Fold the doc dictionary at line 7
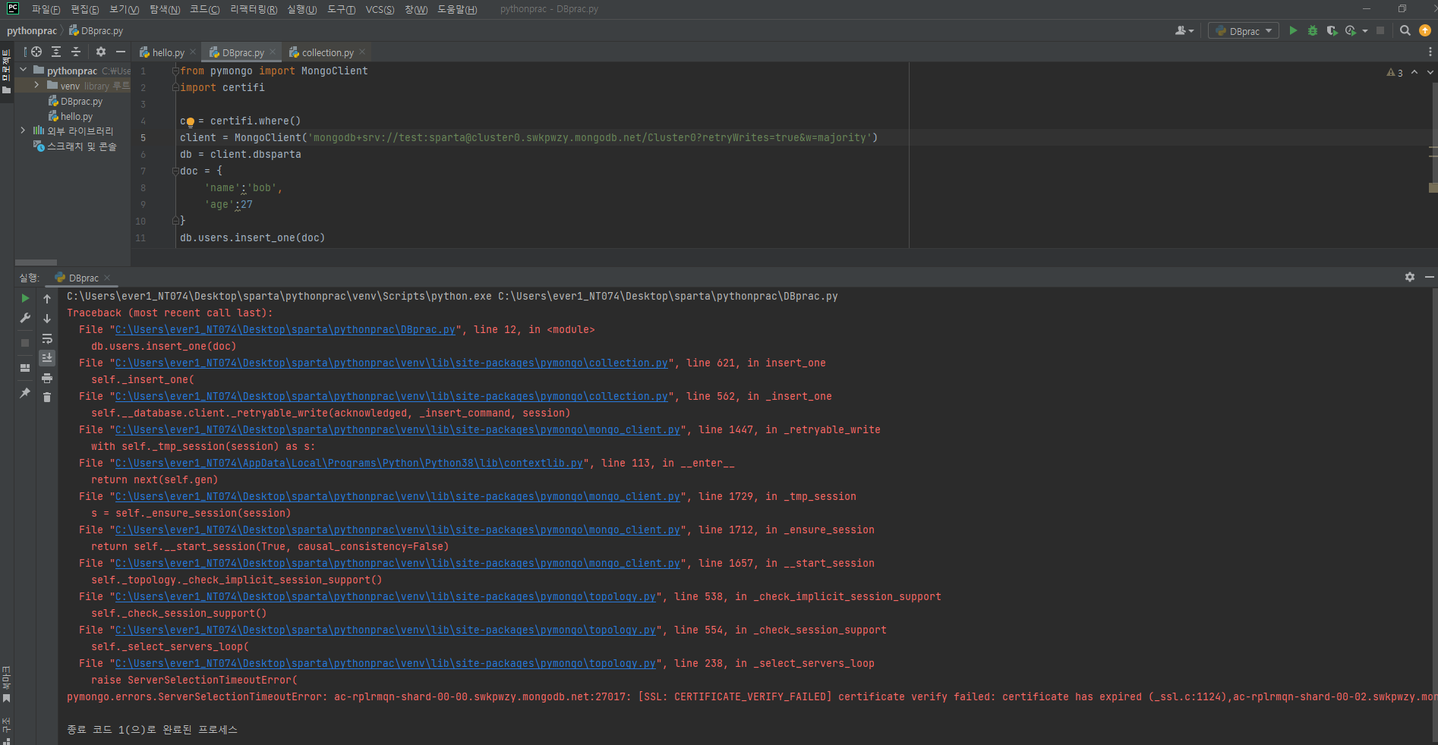Viewport: 1438px width, 745px height. 175,171
